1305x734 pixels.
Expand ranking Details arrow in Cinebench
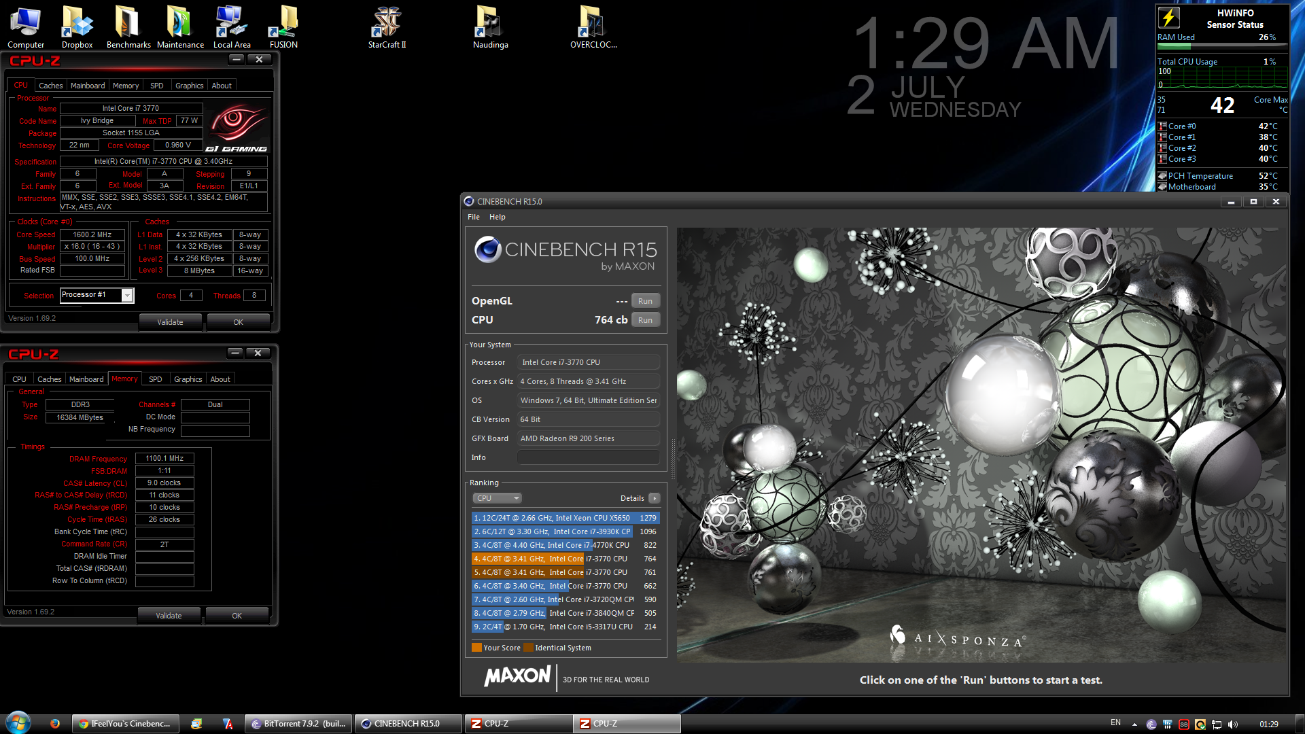coord(654,498)
